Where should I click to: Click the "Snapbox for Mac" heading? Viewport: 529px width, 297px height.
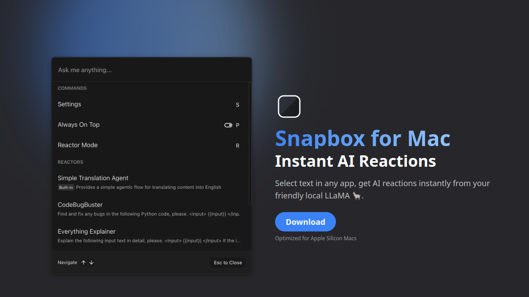[x=363, y=138]
